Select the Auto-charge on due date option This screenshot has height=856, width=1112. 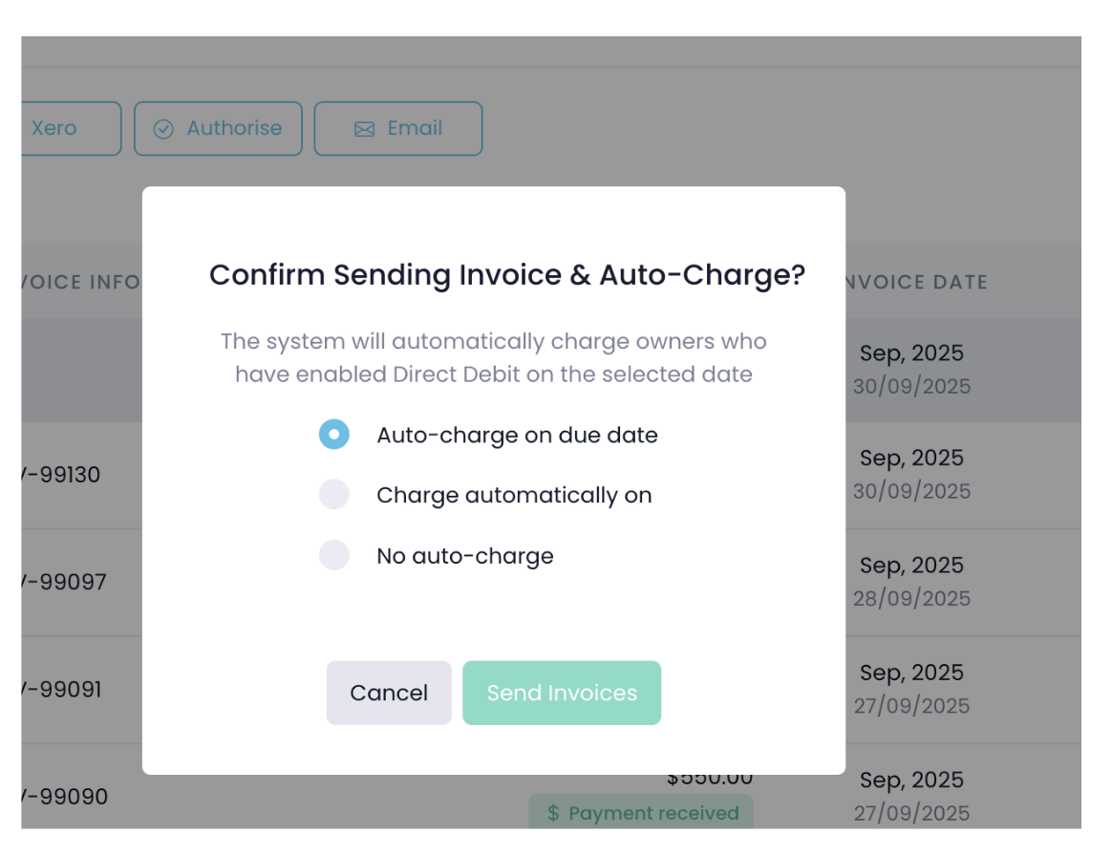[x=334, y=435]
